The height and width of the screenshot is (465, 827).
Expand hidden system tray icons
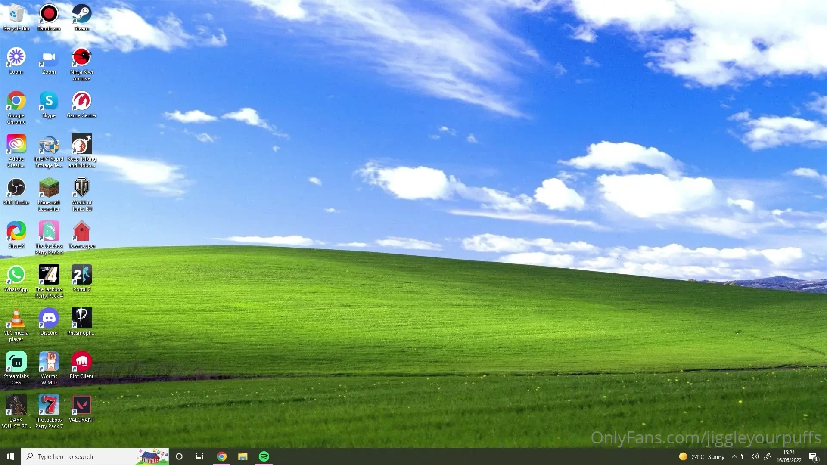(734, 456)
